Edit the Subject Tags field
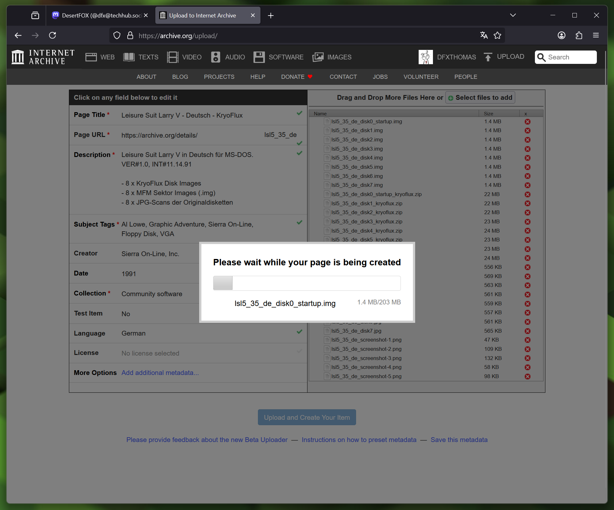 [x=188, y=229]
